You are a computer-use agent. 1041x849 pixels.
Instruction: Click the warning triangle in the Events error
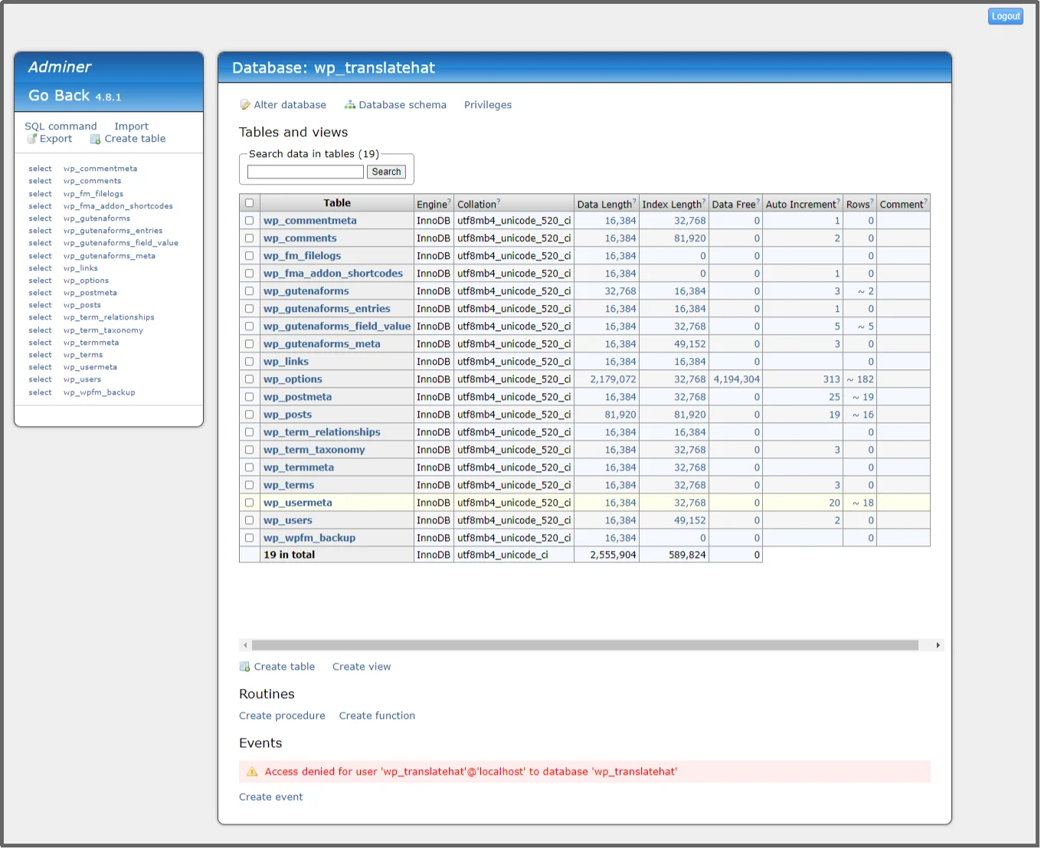pyautogui.click(x=252, y=772)
